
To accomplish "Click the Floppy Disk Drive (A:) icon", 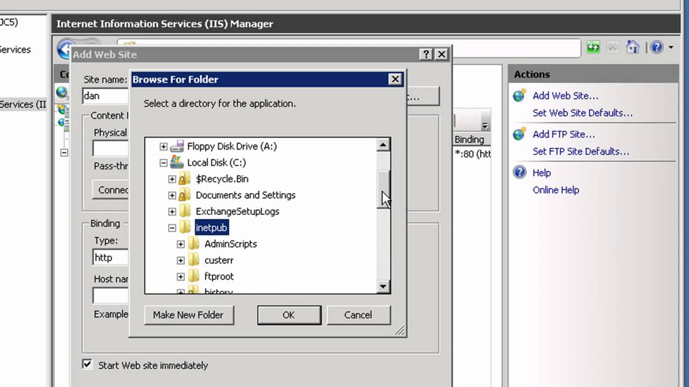I will tap(177, 146).
